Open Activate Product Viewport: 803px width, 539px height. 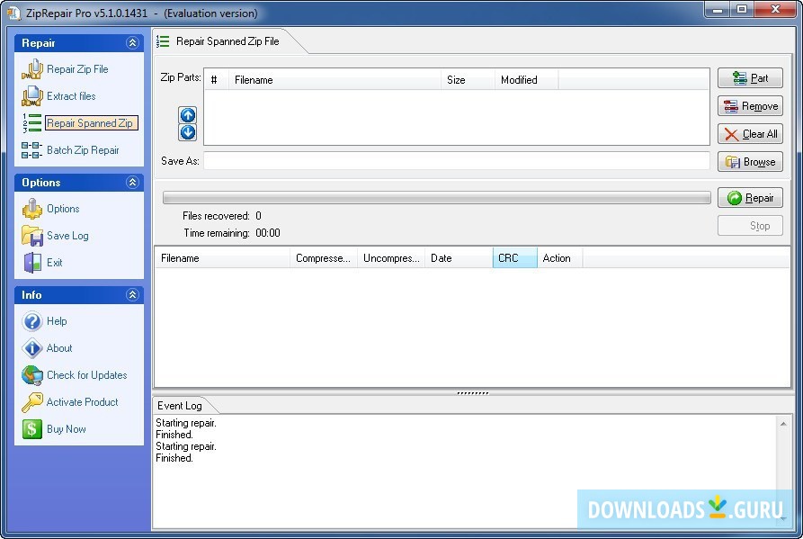81,402
